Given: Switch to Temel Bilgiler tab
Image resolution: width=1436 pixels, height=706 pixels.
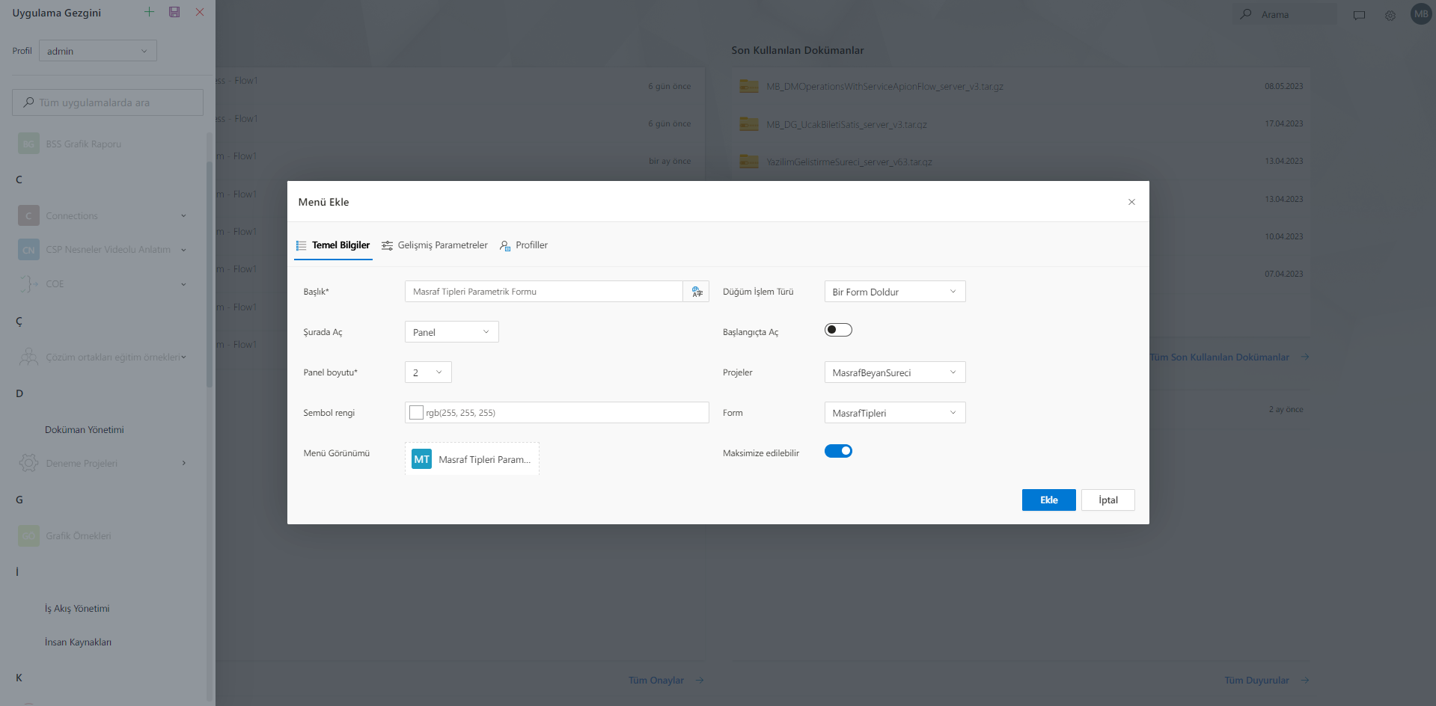Looking at the screenshot, I should click(x=333, y=245).
